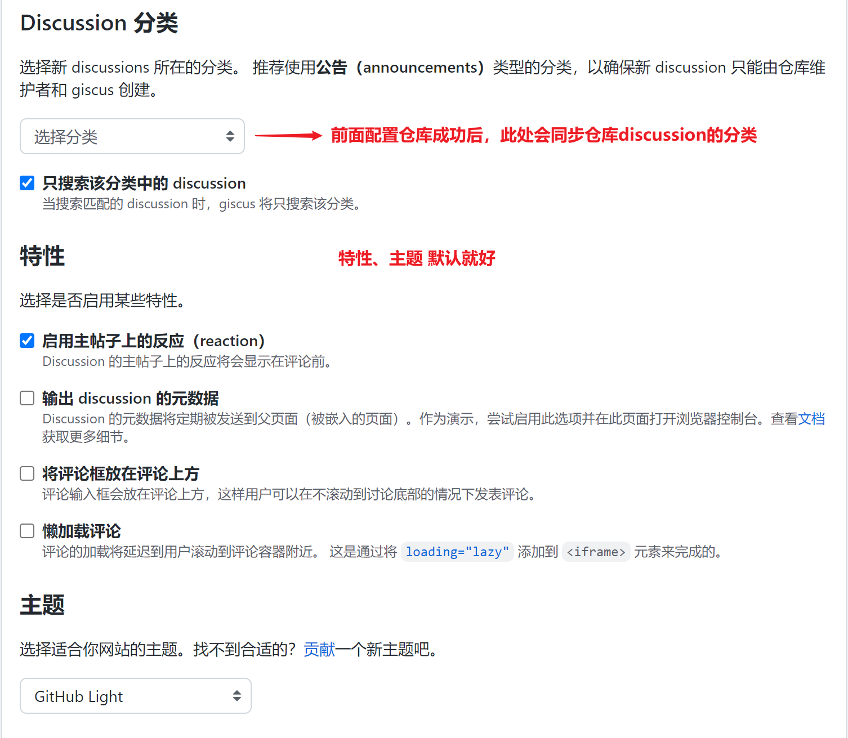The width and height of the screenshot is (848, 738).
Task: Click the red arrow pointing to the annotation
Action: 288,136
